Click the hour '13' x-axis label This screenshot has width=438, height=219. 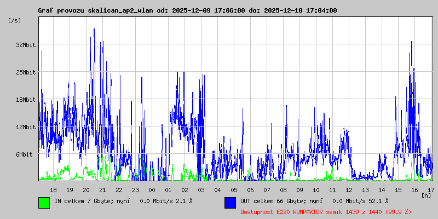click(365, 190)
